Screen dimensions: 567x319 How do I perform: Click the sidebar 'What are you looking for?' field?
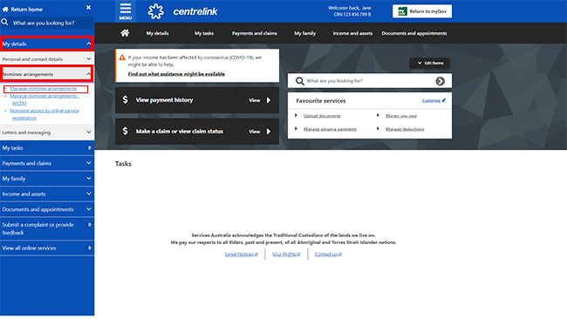47,23
